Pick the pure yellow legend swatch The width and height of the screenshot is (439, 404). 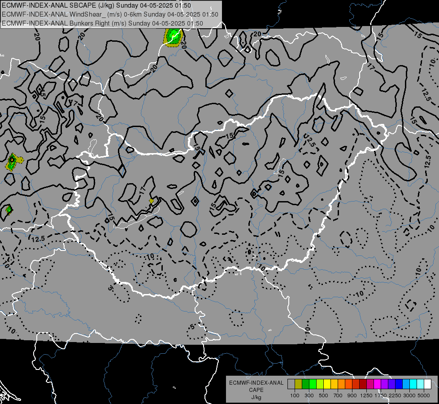(327, 384)
